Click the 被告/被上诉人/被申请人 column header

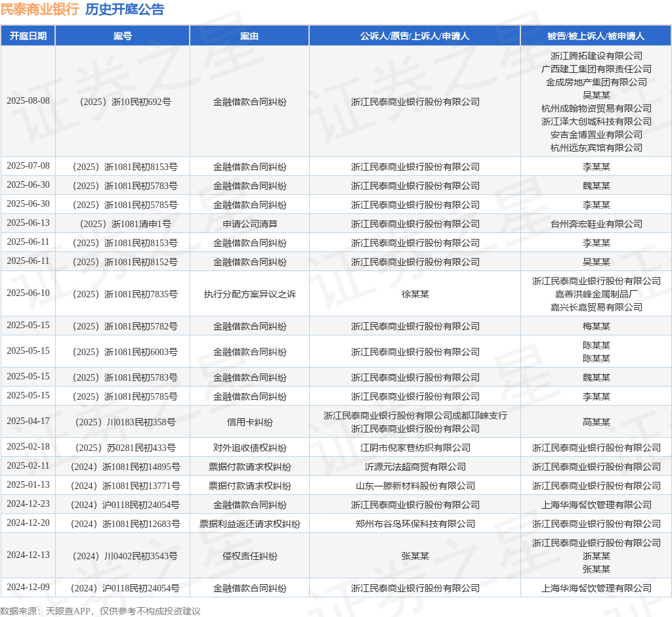(x=596, y=36)
